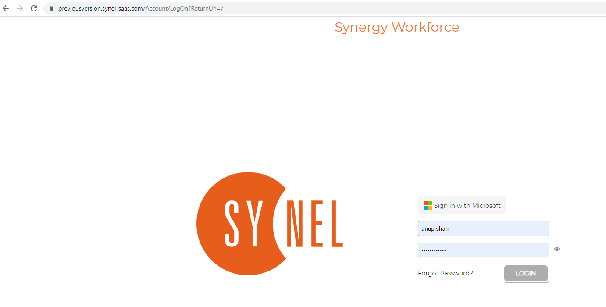The height and width of the screenshot is (307, 606).
Task: Reload the page with refresh icon
Action: [34, 8]
